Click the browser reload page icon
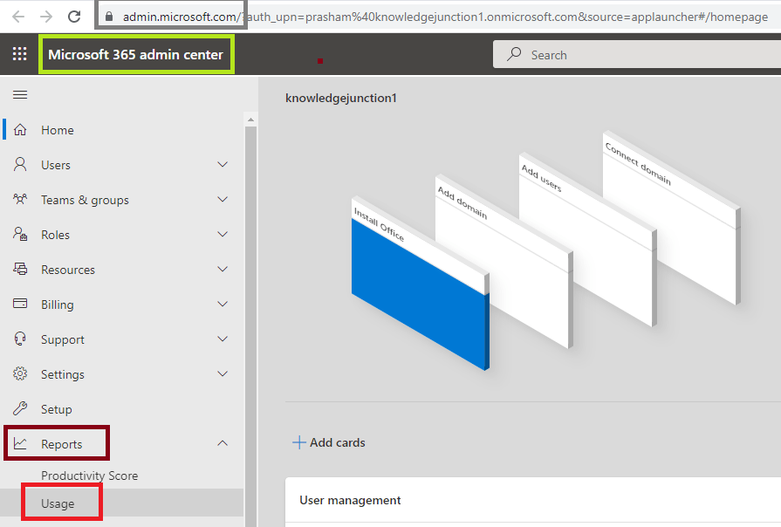Viewport: 781px width, 527px height. click(74, 17)
